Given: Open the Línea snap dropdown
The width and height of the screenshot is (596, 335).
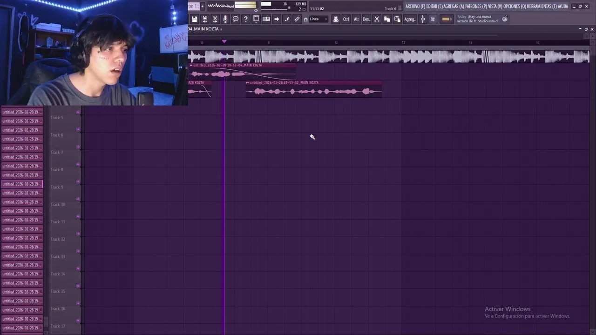Looking at the screenshot, I should tap(318, 19).
